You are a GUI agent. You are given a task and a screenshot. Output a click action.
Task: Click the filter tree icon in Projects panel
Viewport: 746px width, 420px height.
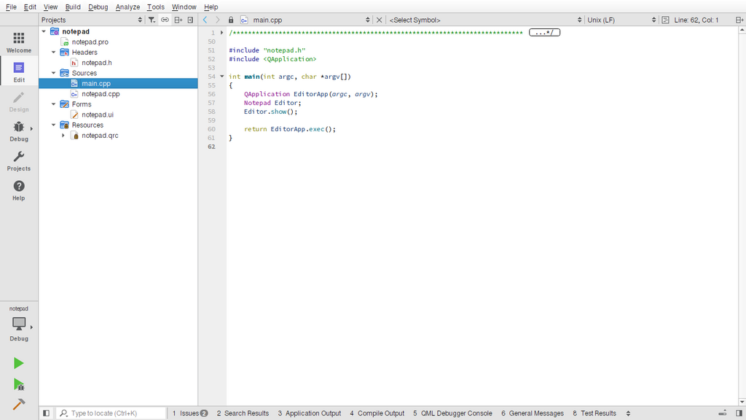coord(152,20)
